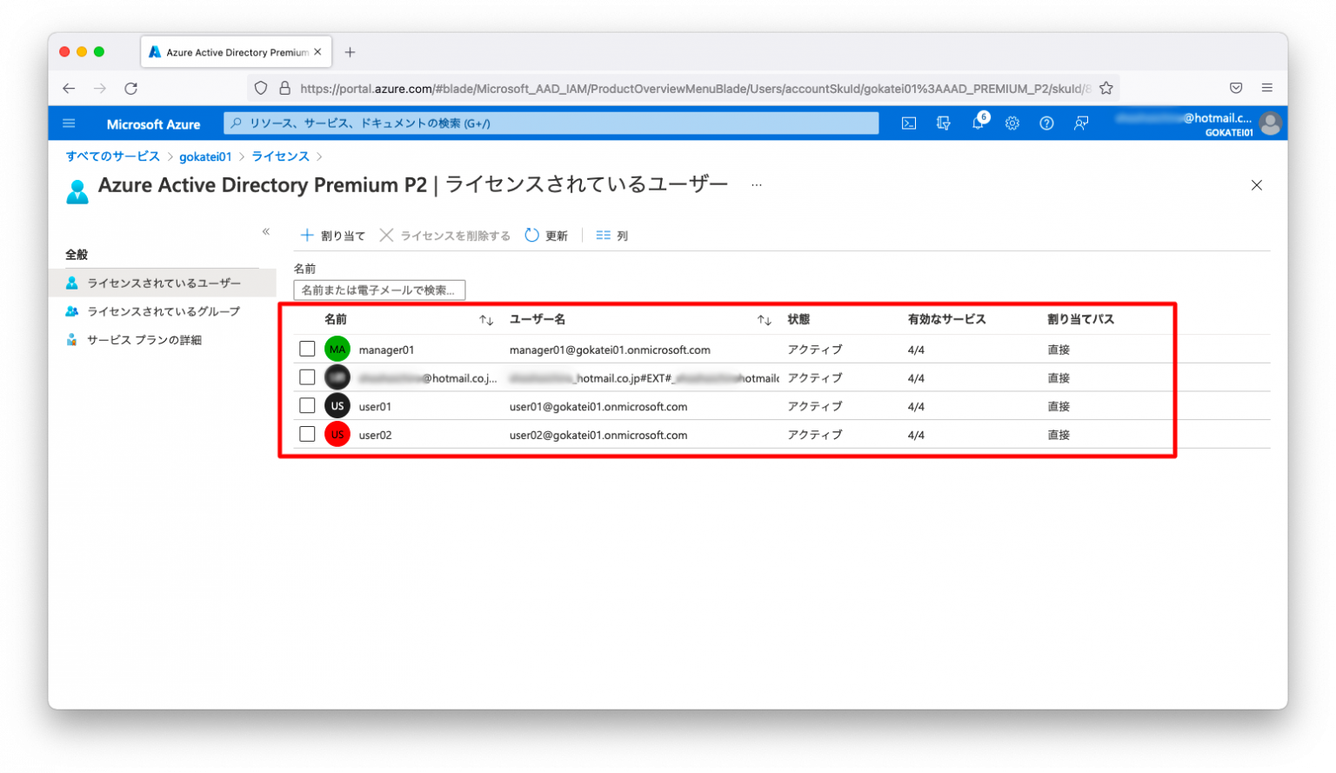The height and width of the screenshot is (773, 1336).
Task: Check the checkbox for manager01
Action: click(307, 348)
